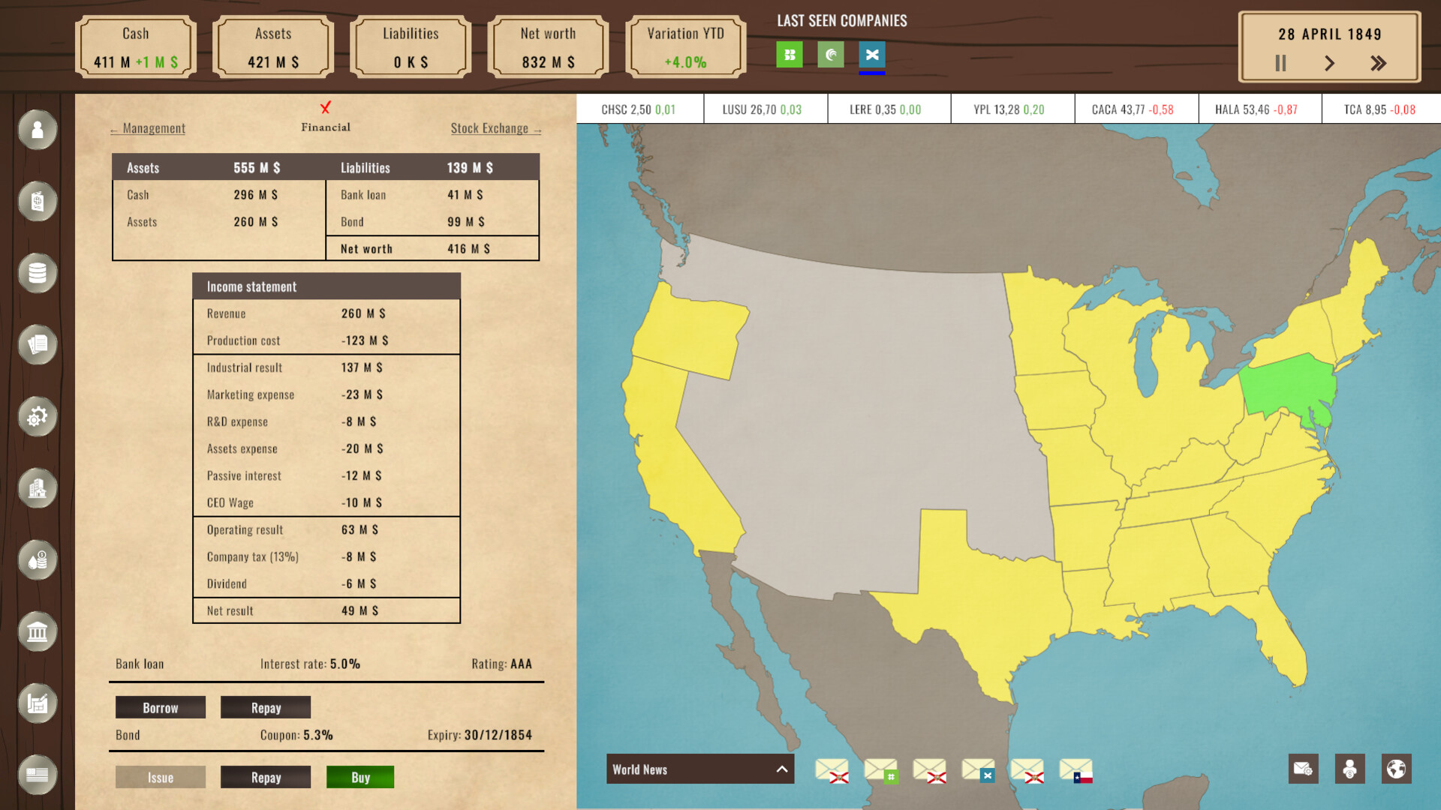Select the green crescent company icon

click(830, 54)
